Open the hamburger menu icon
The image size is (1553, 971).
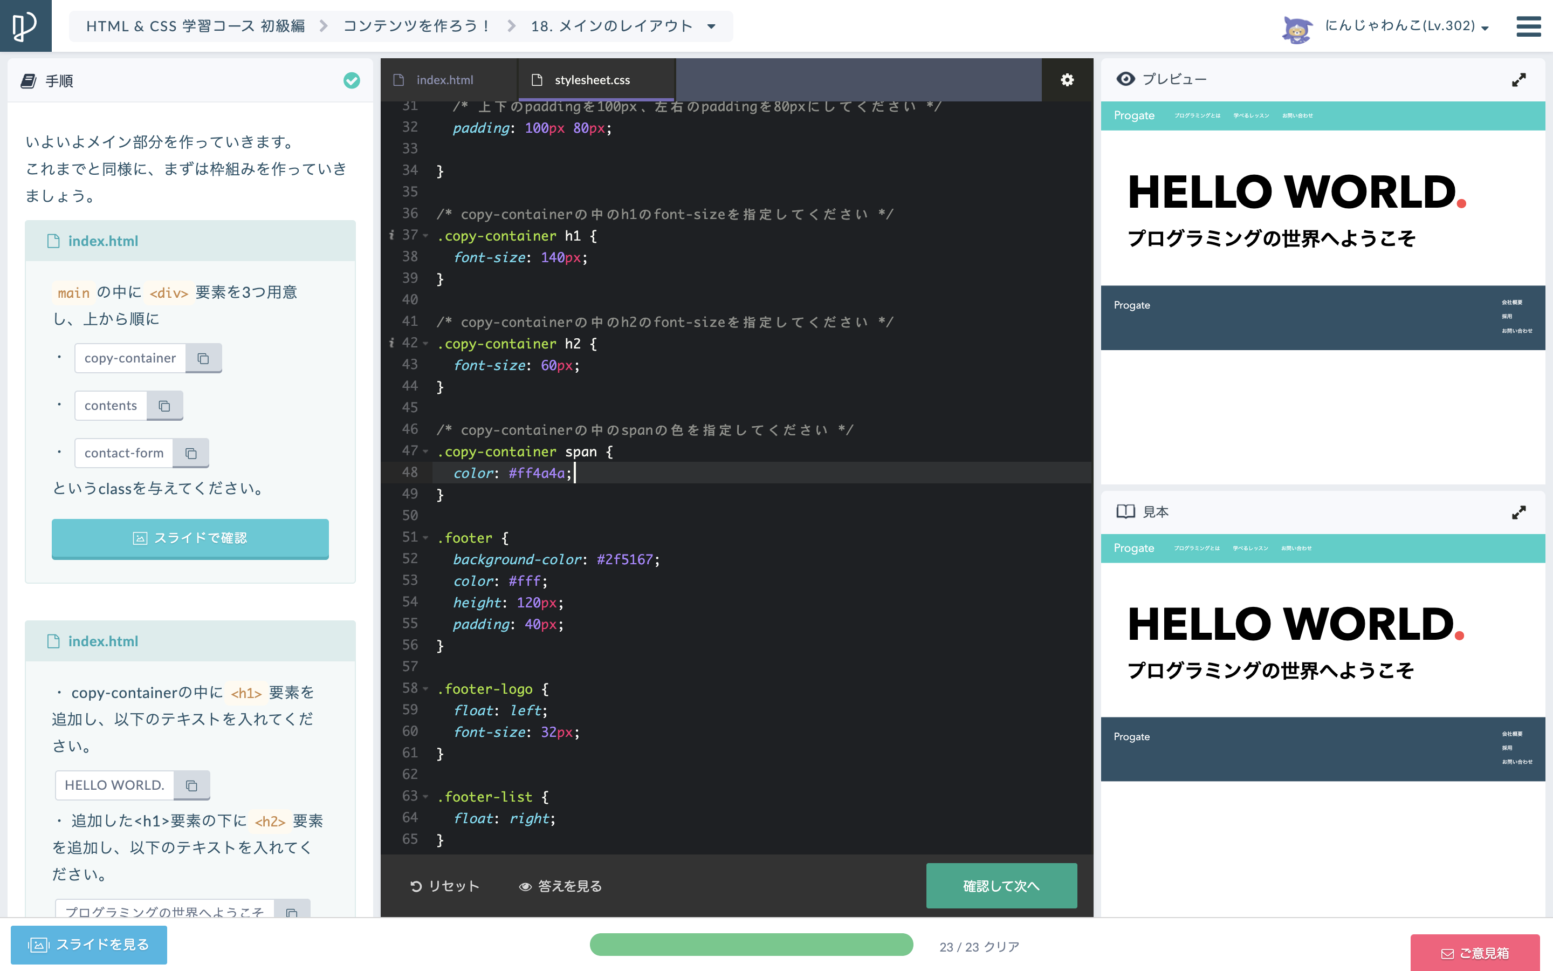coord(1528,26)
